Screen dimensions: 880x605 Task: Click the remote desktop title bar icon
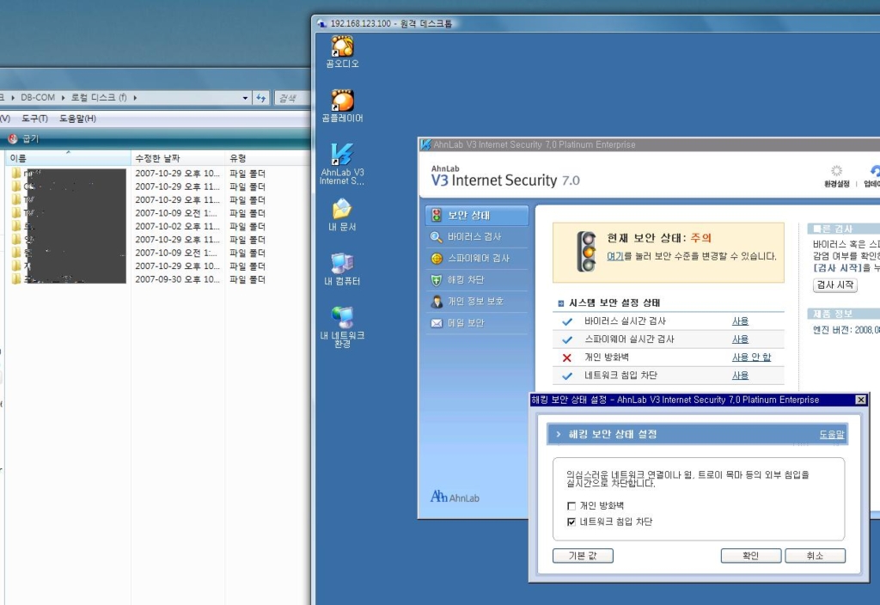(x=321, y=23)
